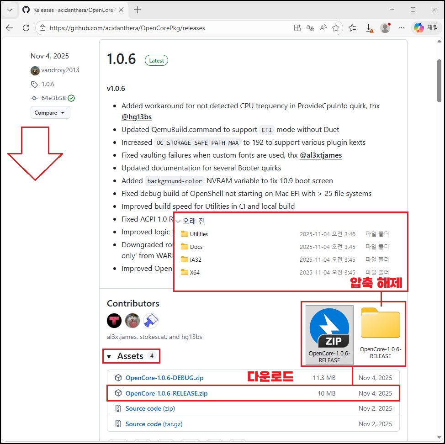
Task: Click the scrollbar down arrow
Action: pyautogui.click(x=439, y=437)
